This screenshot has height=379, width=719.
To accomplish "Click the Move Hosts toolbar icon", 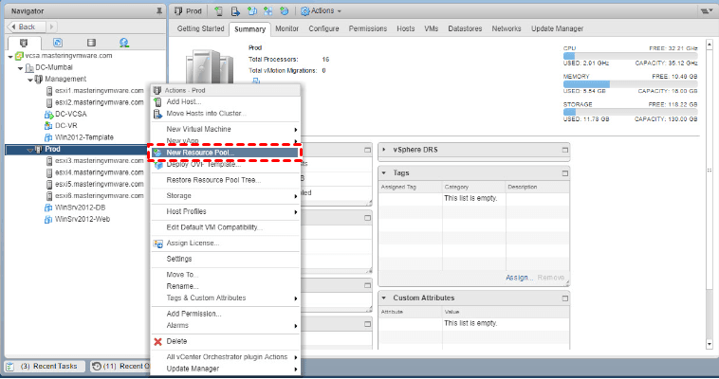I will (x=235, y=11).
